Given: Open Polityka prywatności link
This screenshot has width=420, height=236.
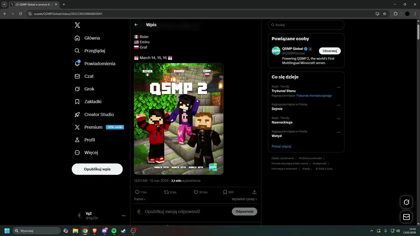Looking at the screenshot, I should point(310,158).
